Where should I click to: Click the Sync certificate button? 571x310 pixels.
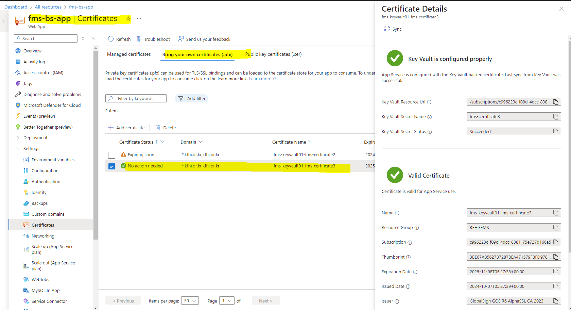point(393,29)
